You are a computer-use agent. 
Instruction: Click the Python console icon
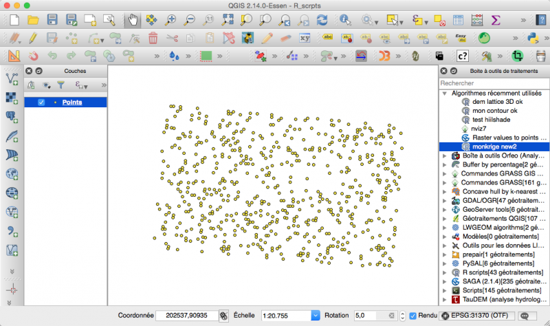coord(532,38)
